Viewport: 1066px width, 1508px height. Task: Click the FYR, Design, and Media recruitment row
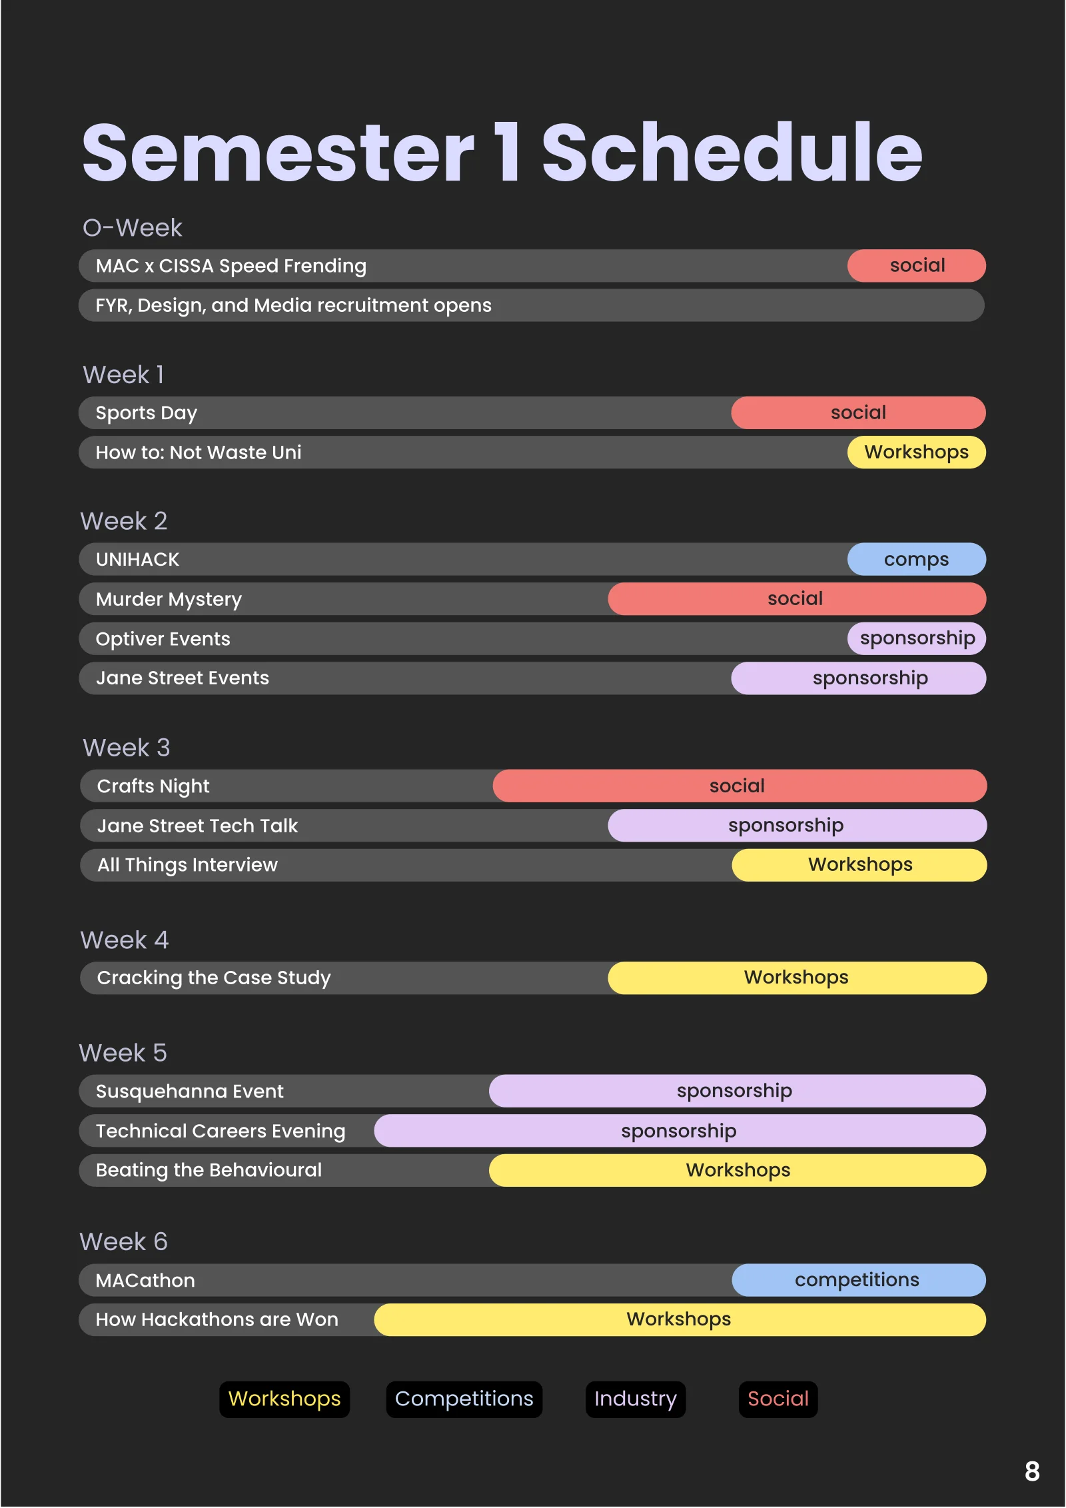click(x=293, y=305)
